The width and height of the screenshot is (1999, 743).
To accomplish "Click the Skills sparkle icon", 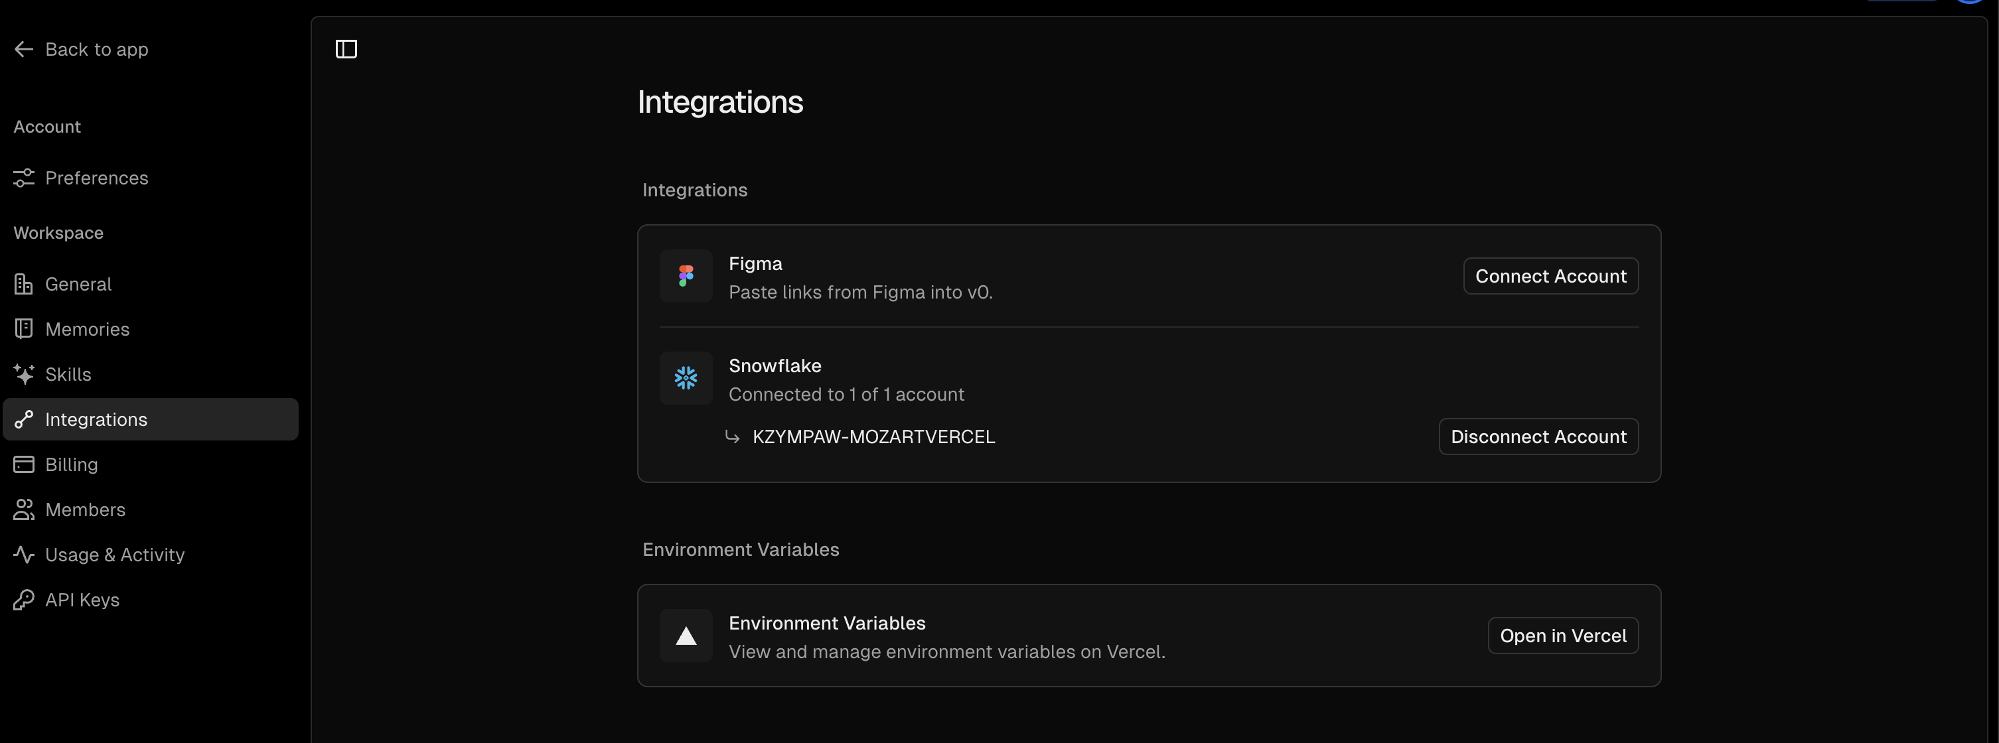I will [x=24, y=374].
